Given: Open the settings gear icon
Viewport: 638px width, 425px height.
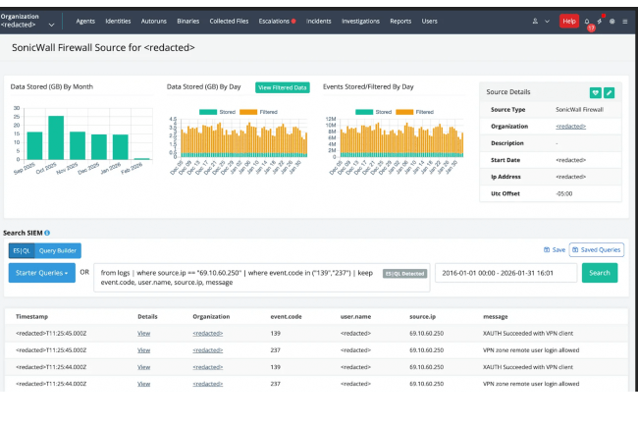Looking at the screenshot, I should tap(612, 21).
